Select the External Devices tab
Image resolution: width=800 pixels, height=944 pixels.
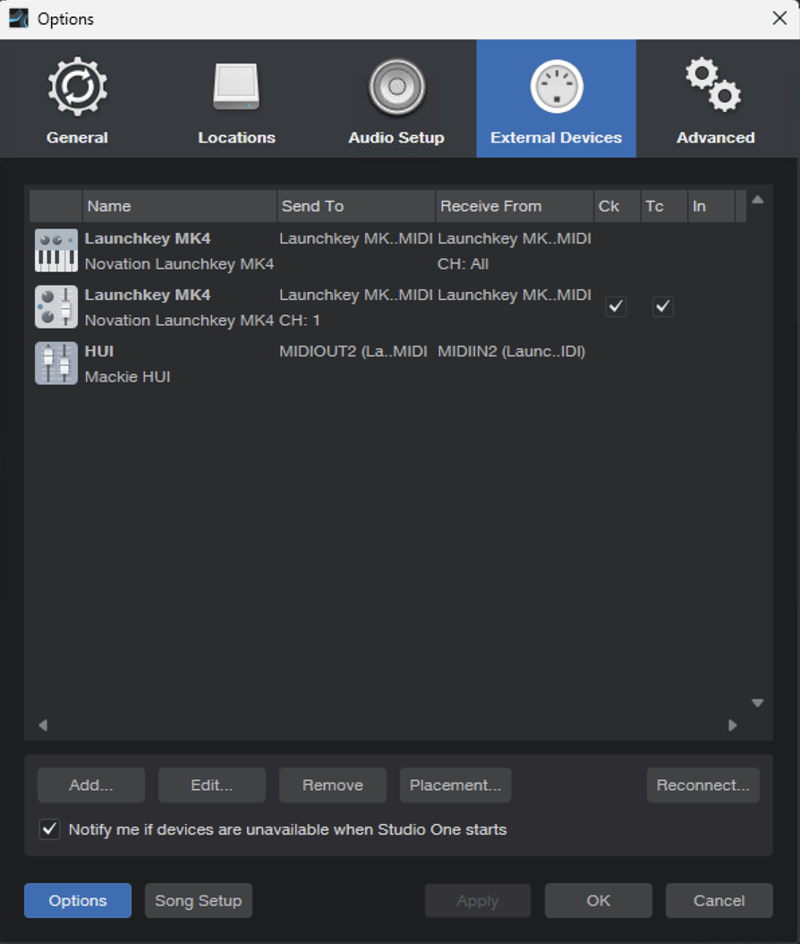click(x=556, y=99)
